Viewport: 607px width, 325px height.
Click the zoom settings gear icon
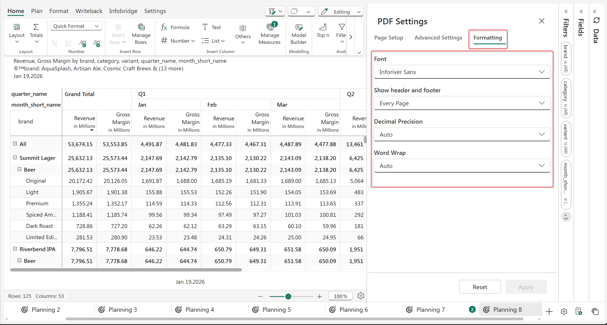pos(361,296)
